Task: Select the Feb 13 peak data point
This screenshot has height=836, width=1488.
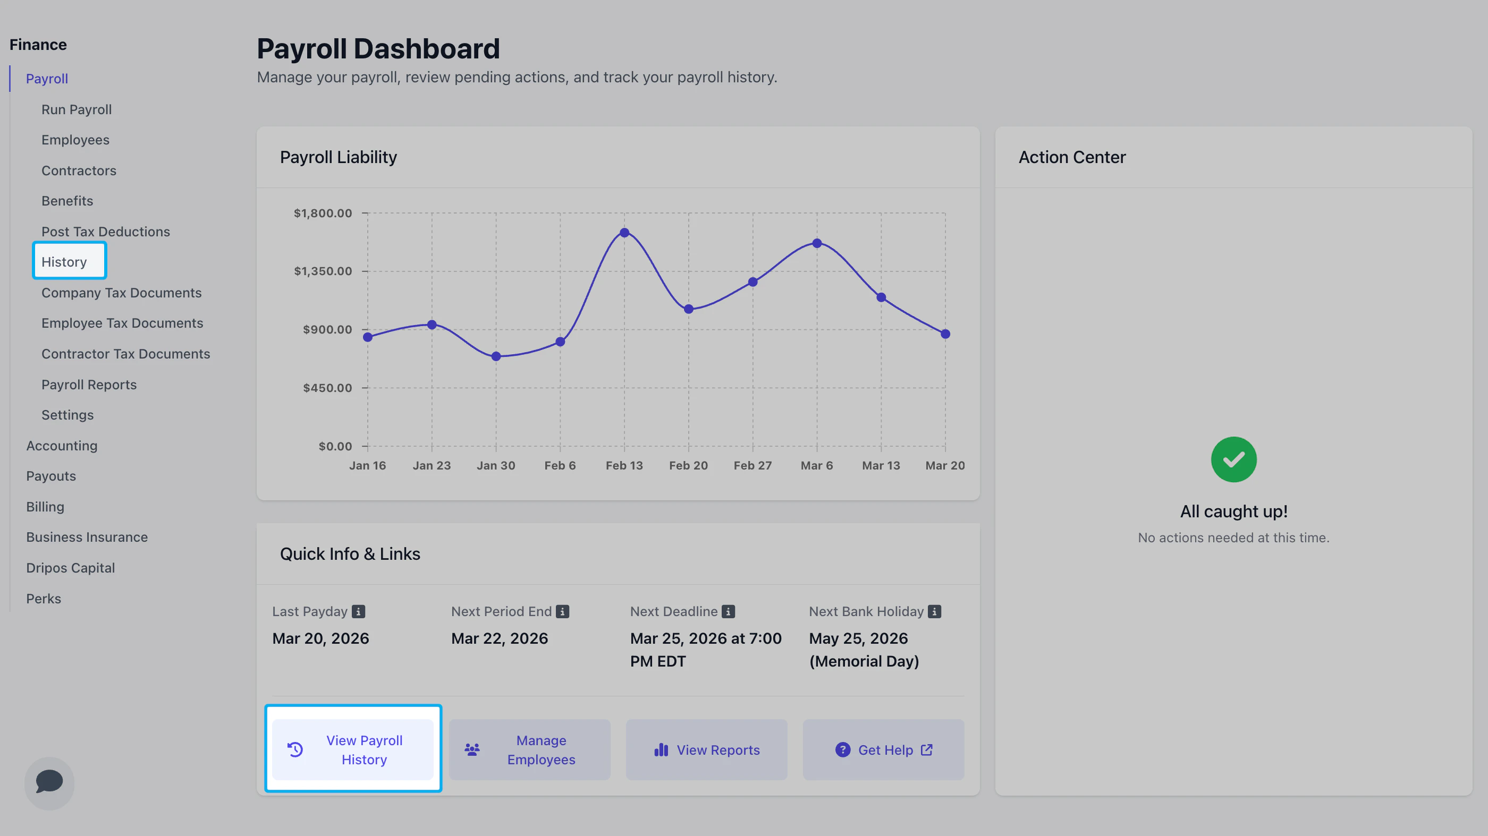Action: pos(624,233)
